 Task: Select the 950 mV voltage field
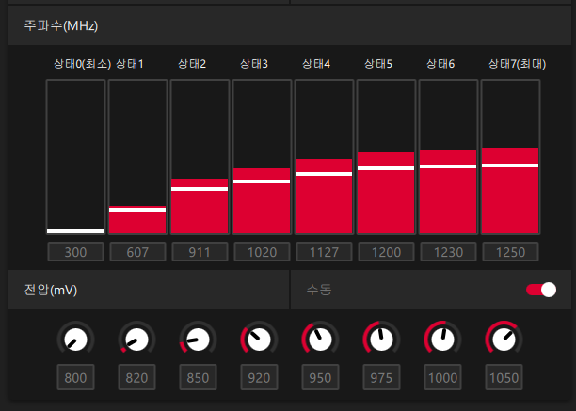pos(320,377)
